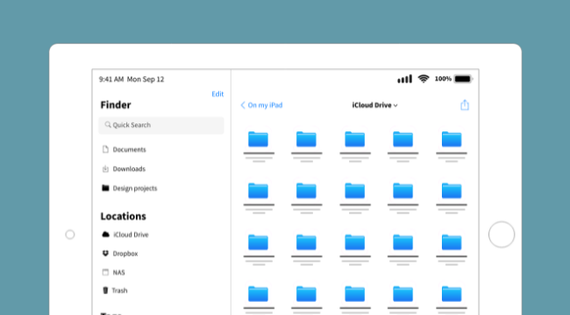The width and height of the screenshot is (570, 315).
Task: Click the share icon in the toolbar
Action: [465, 105]
